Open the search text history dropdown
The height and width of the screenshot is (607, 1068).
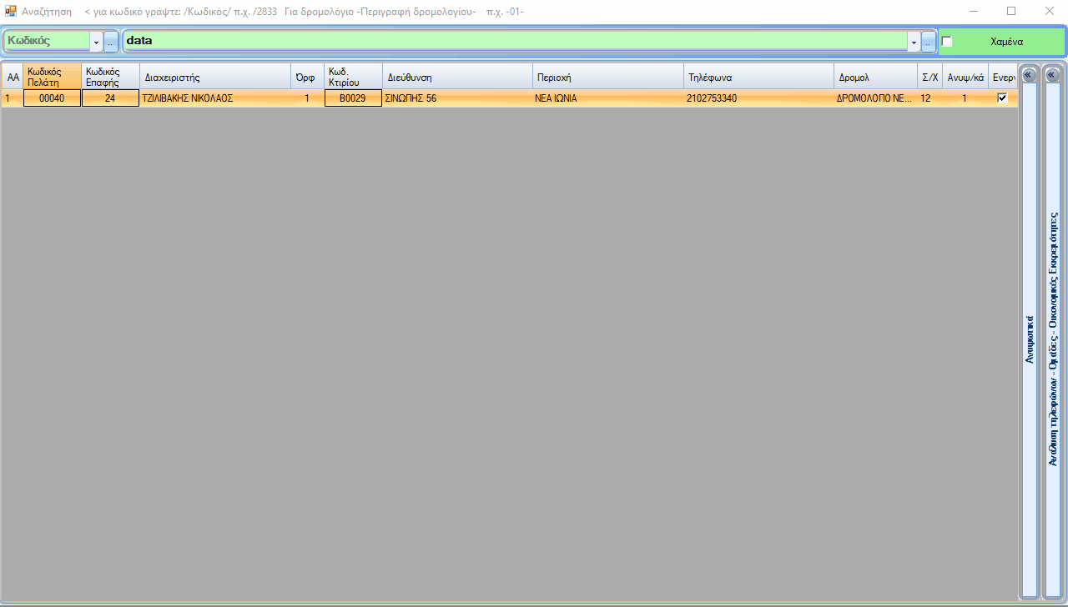tap(914, 42)
